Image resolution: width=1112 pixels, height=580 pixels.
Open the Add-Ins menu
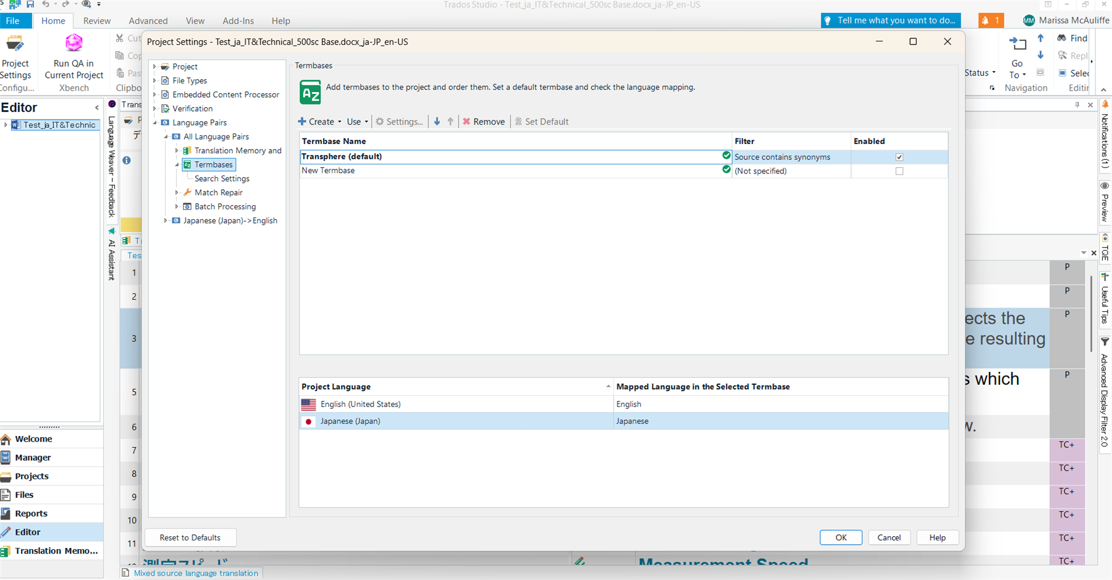(238, 20)
